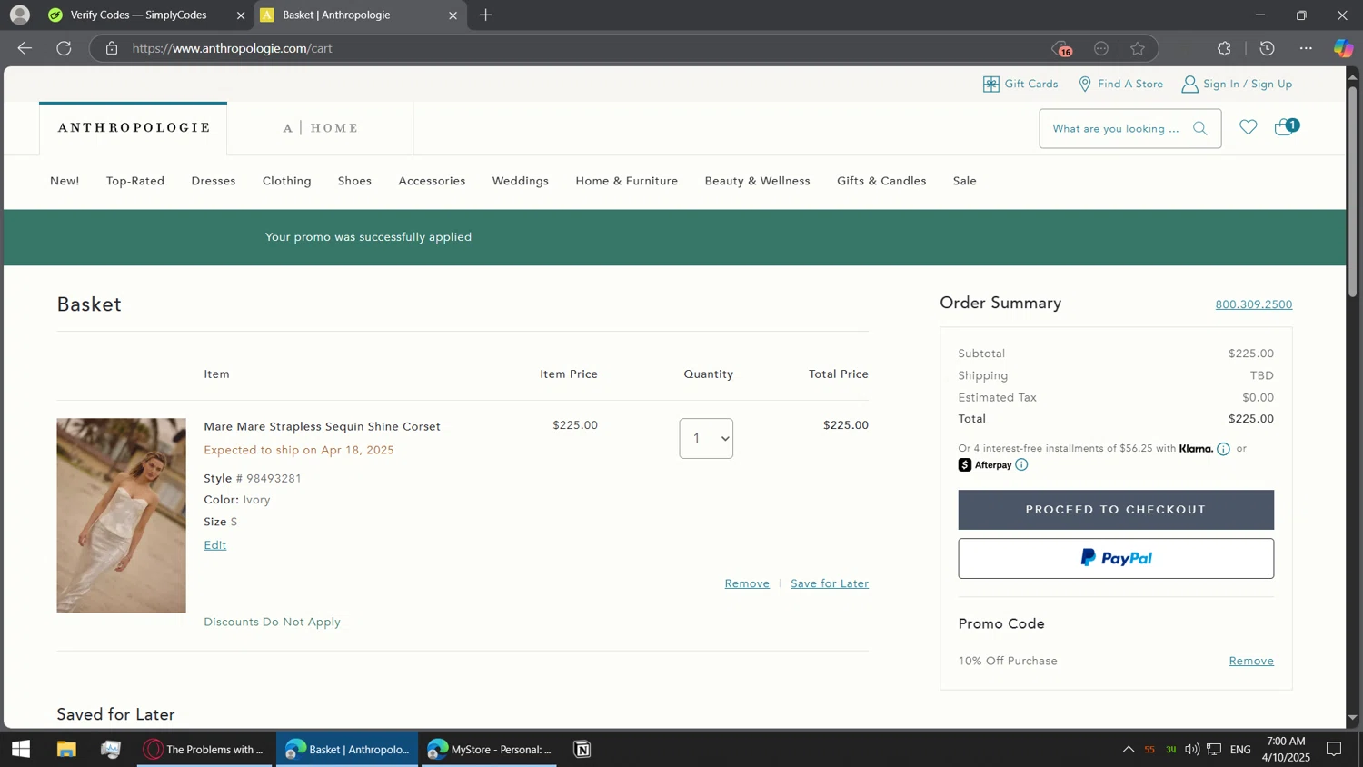Image resolution: width=1363 pixels, height=767 pixels.
Task: Click Proceed to Checkout button
Action: [1115, 510]
